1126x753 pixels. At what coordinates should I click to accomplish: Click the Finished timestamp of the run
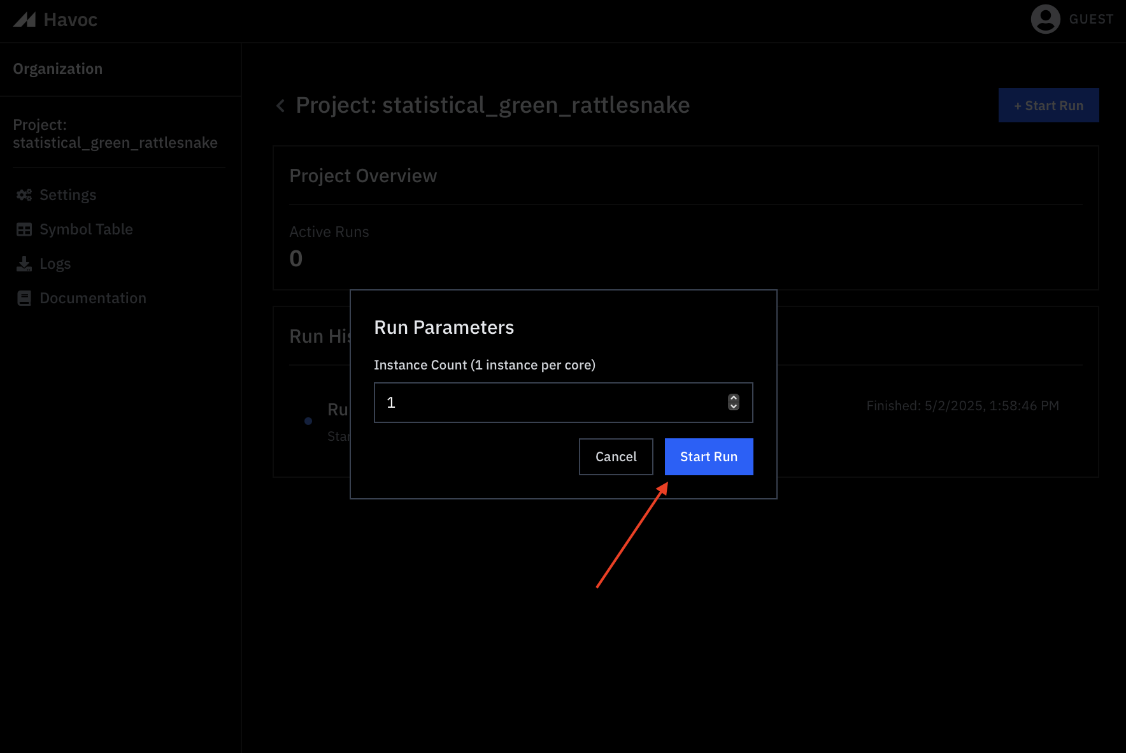click(x=962, y=406)
